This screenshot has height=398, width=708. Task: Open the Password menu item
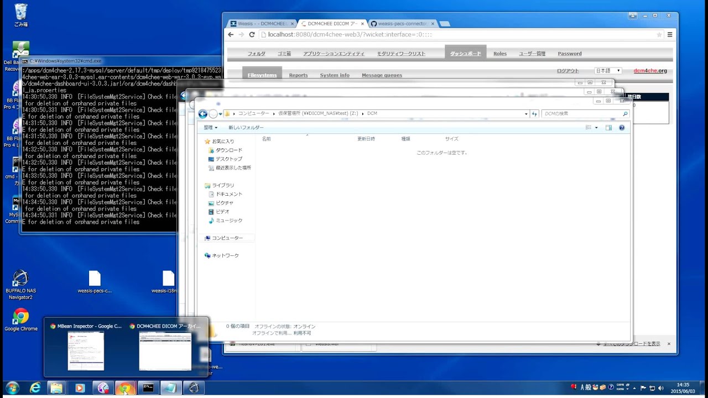pyautogui.click(x=570, y=54)
